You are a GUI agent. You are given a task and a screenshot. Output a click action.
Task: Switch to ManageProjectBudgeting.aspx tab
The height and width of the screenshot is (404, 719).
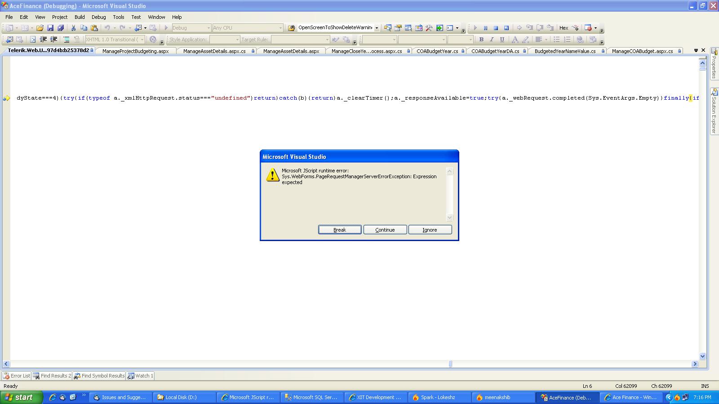[x=135, y=51]
